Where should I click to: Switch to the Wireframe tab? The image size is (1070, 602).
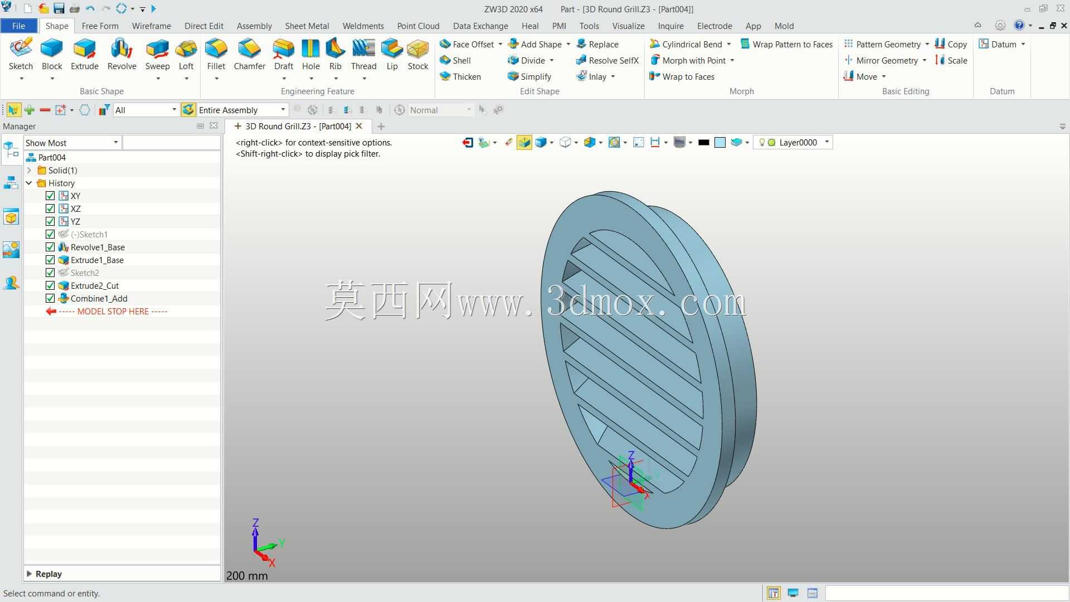(x=151, y=26)
